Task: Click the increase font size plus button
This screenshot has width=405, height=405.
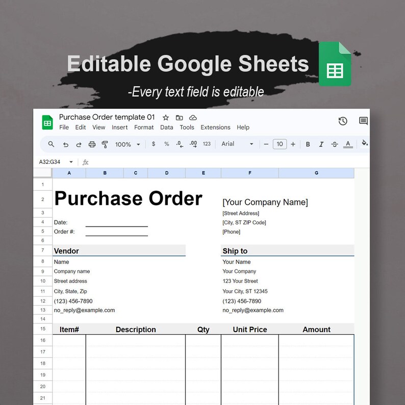Action: pos(293,144)
